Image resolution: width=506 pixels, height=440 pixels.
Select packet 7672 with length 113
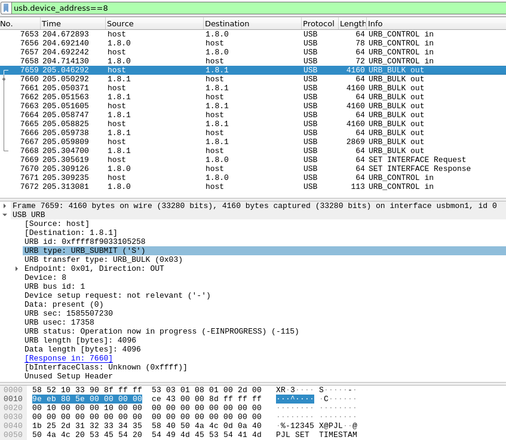[253, 187]
